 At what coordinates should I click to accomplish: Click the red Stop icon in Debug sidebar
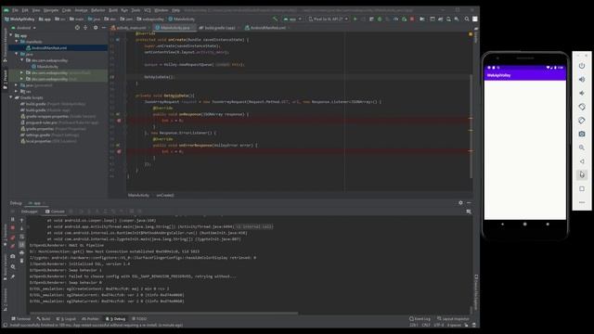pos(12,228)
